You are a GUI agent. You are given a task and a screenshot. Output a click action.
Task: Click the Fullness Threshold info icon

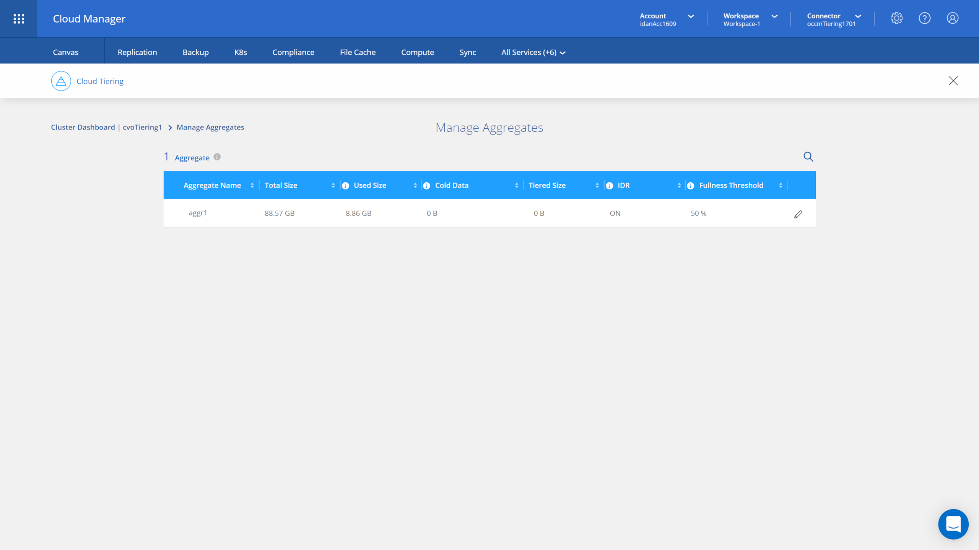point(691,186)
